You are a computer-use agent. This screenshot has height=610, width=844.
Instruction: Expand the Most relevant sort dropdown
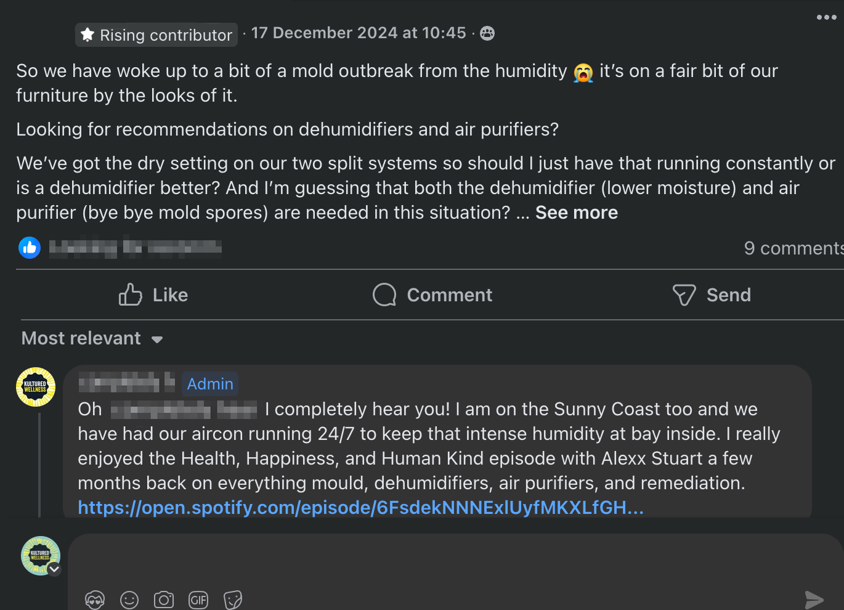92,339
